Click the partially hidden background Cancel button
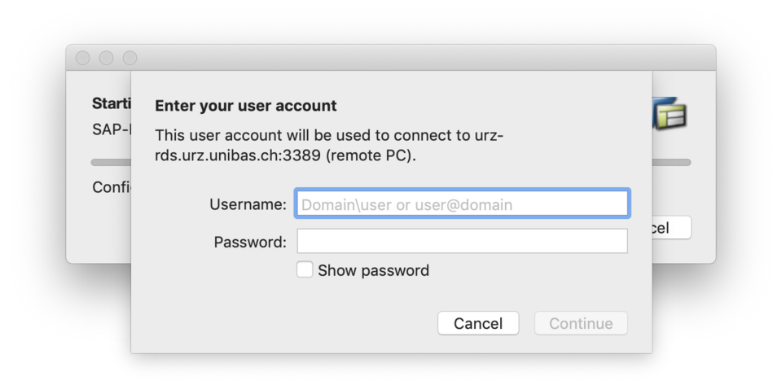 (x=671, y=228)
